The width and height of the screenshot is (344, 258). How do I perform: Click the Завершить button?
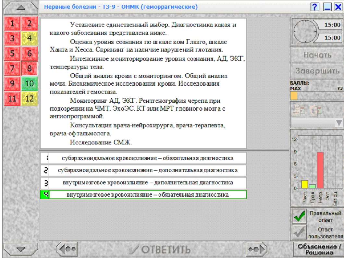317,71
